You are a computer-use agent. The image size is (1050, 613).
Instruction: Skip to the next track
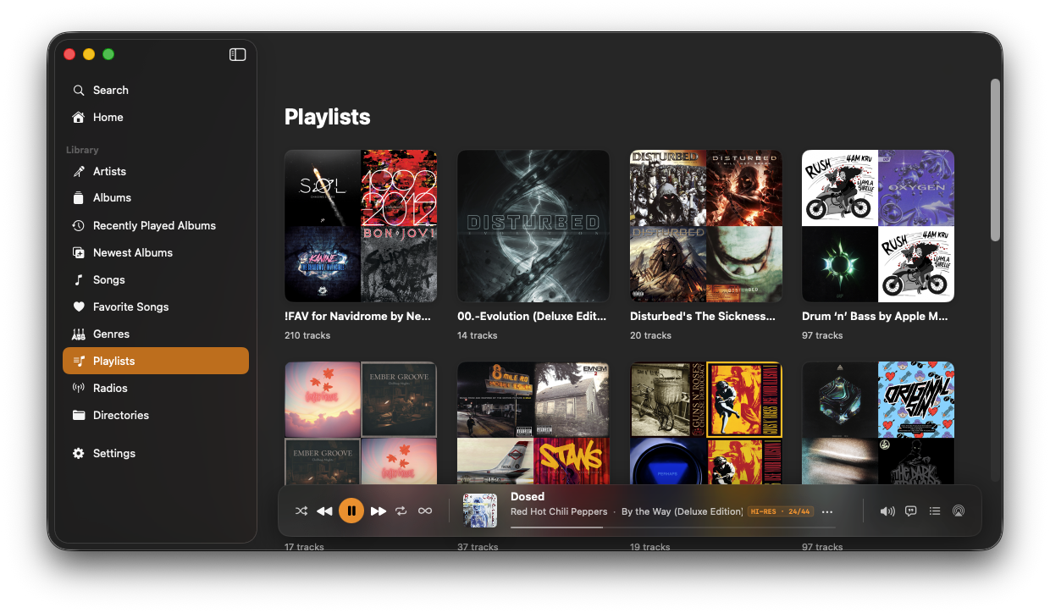379,511
